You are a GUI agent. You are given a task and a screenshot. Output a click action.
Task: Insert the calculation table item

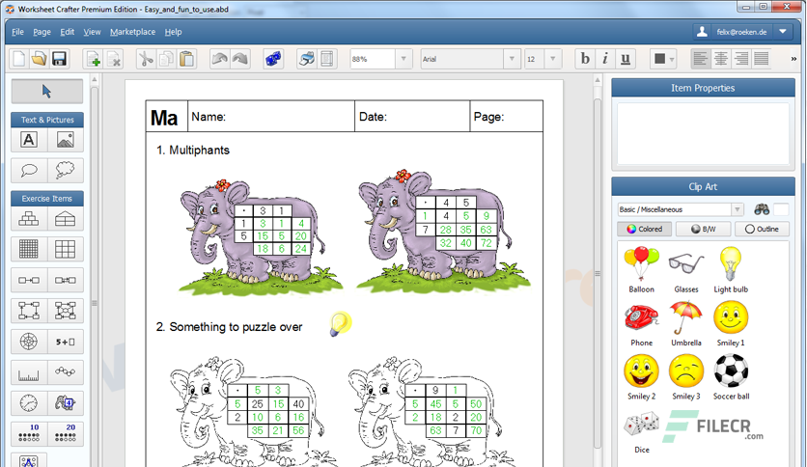(66, 250)
